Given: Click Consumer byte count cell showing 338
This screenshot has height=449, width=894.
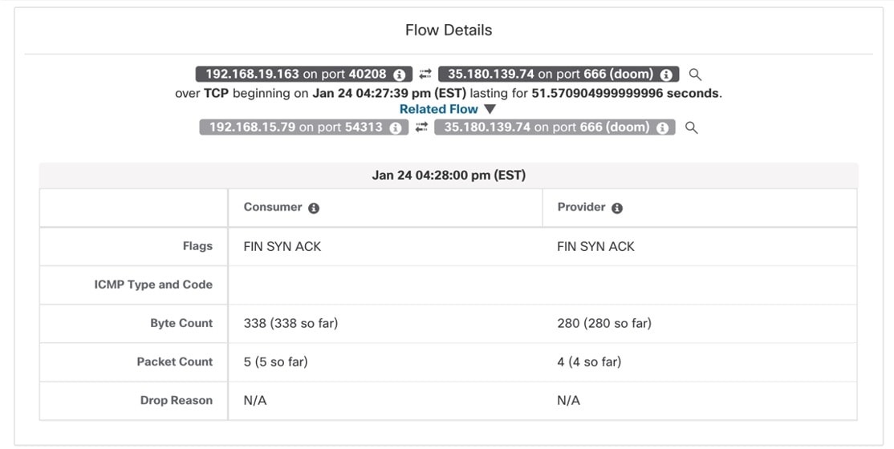Looking at the screenshot, I should pyautogui.click(x=291, y=324).
